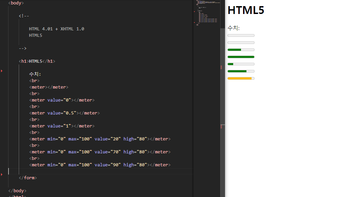Click the 'HTML 4.01 + XHTML 1.0' comment text
The height and width of the screenshot is (197, 337).
click(x=57, y=29)
